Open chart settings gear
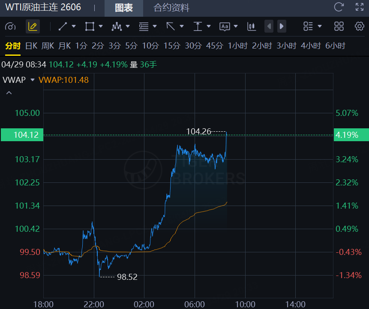The image size is (369, 309). click(x=359, y=27)
